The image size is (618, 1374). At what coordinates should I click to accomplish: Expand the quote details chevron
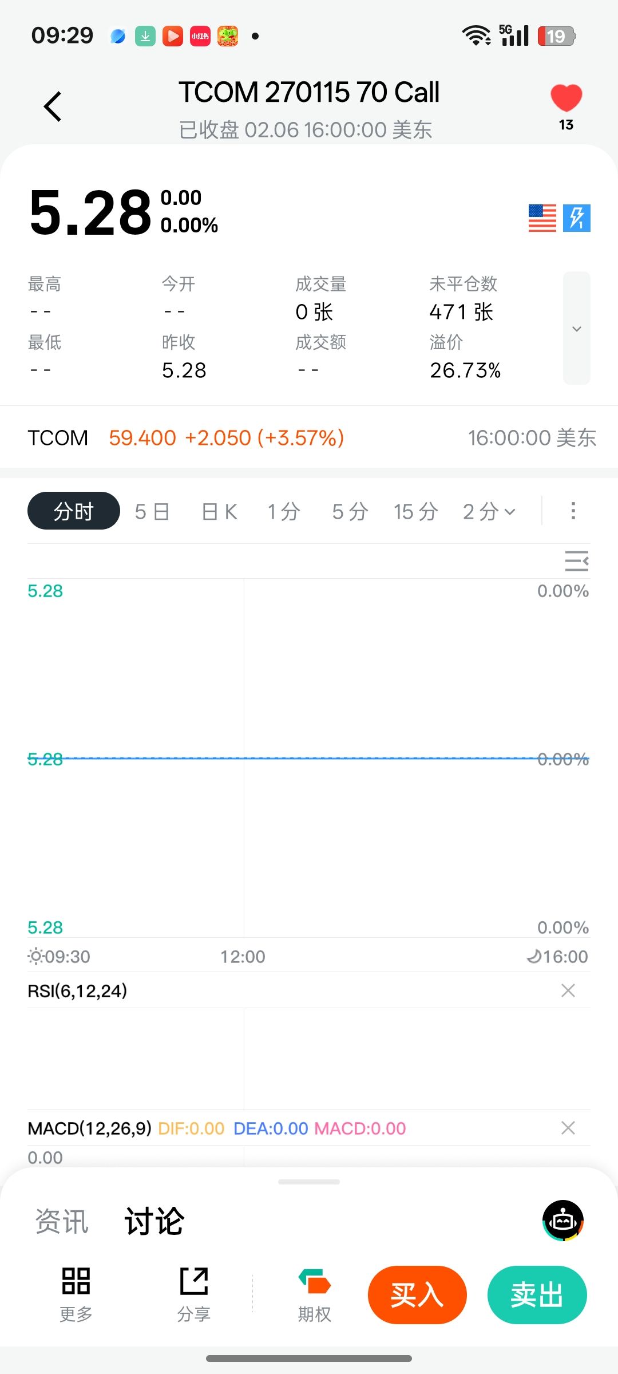click(x=577, y=329)
